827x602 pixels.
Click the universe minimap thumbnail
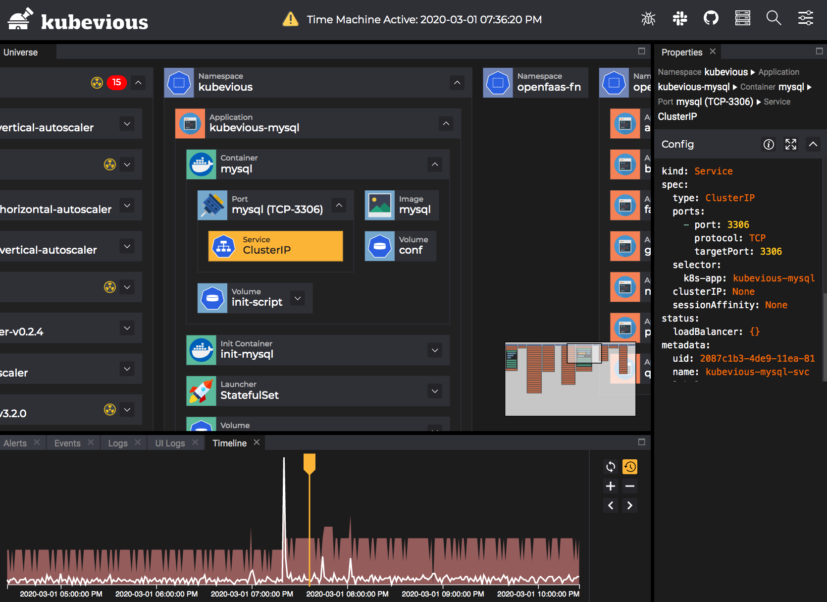(570, 379)
